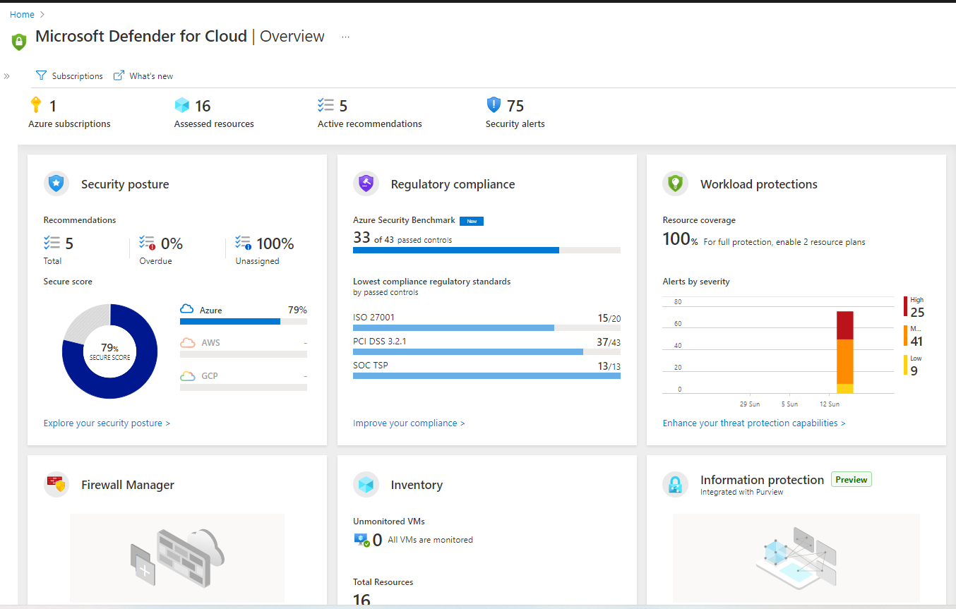Click the SOC TSP compliance bar
956x609 pixels.
(x=486, y=375)
